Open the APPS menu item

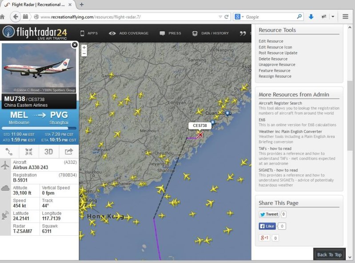point(89,33)
